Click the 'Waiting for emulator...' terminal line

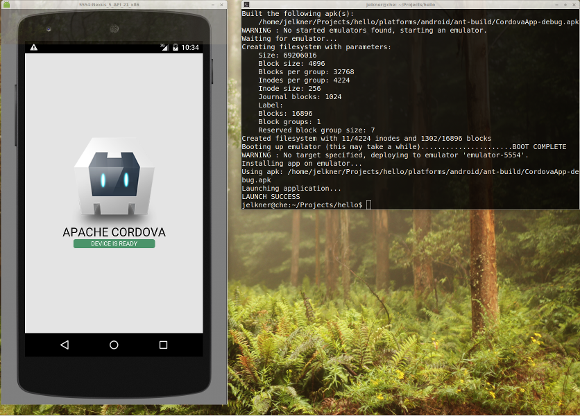point(289,38)
